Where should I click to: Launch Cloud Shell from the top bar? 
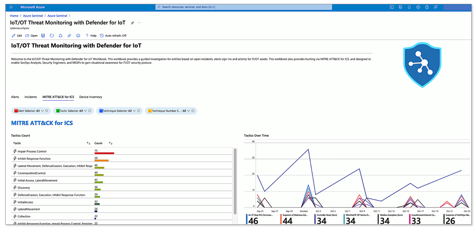click(x=392, y=7)
